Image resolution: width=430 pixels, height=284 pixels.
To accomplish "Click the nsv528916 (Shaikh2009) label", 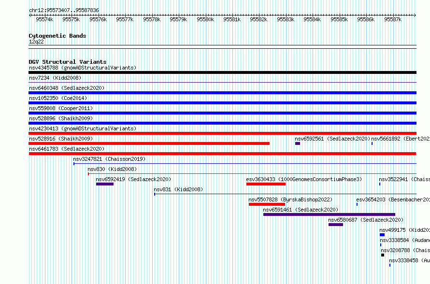I will tap(61, 139).
